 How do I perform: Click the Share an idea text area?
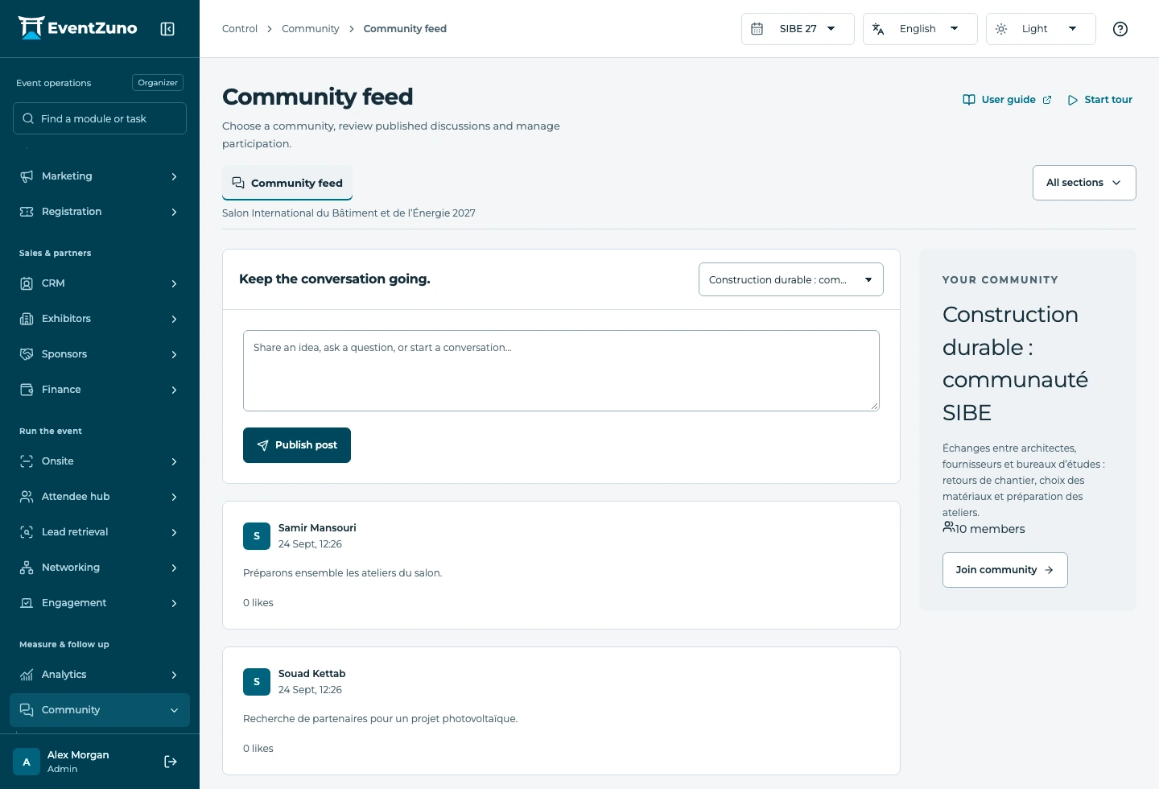pos(561,370)
